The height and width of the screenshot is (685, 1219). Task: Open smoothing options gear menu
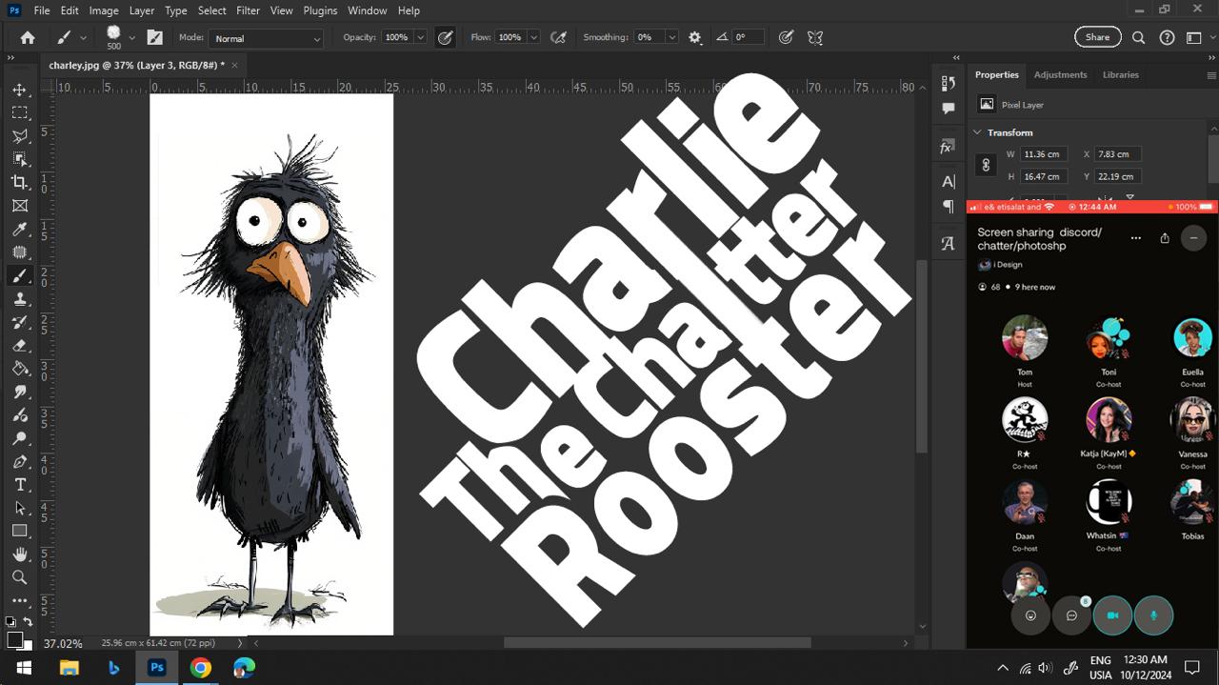[694, 37]
